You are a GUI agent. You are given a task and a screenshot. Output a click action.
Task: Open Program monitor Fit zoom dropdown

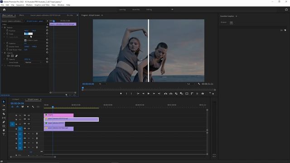(103, 84)
